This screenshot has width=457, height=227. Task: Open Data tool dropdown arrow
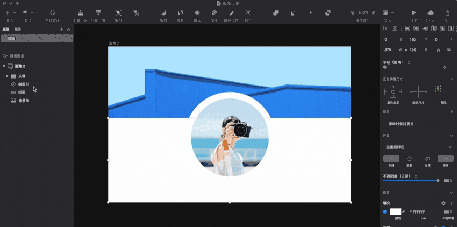[32, 13]
